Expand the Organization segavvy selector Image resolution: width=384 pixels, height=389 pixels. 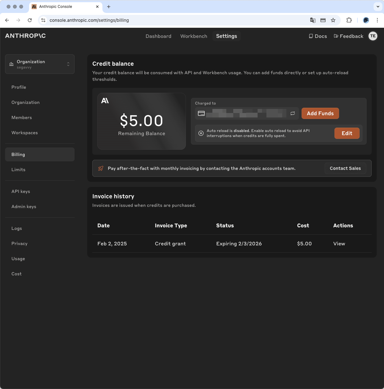40,64
